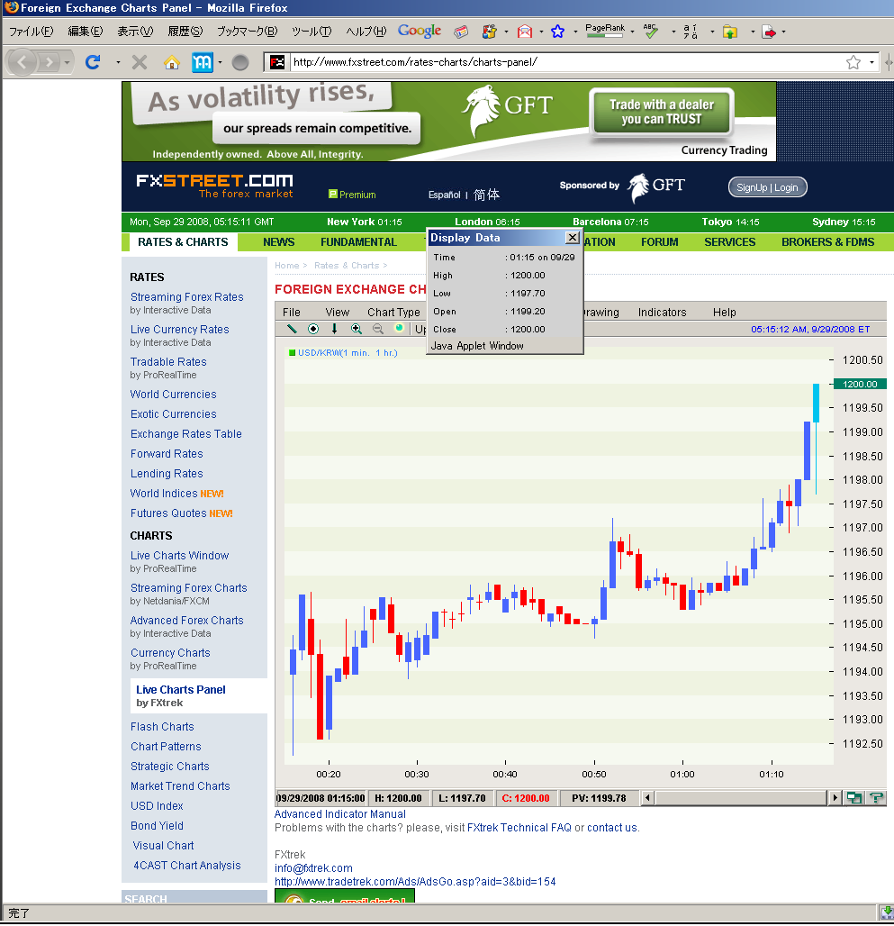Click the chart scrollbar right arrow

(x=835, y=798)
